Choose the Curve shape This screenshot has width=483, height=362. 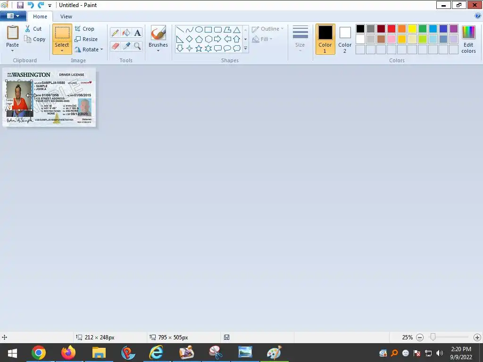click(190, 30)
